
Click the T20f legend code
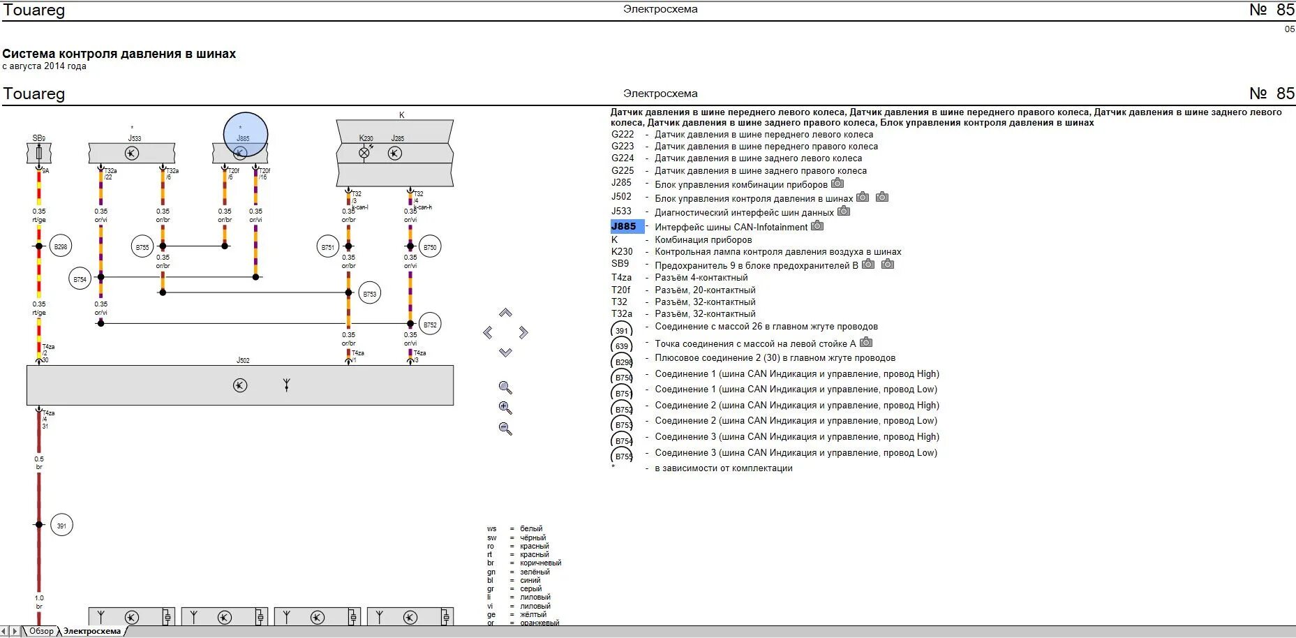[x=620, y=290]
